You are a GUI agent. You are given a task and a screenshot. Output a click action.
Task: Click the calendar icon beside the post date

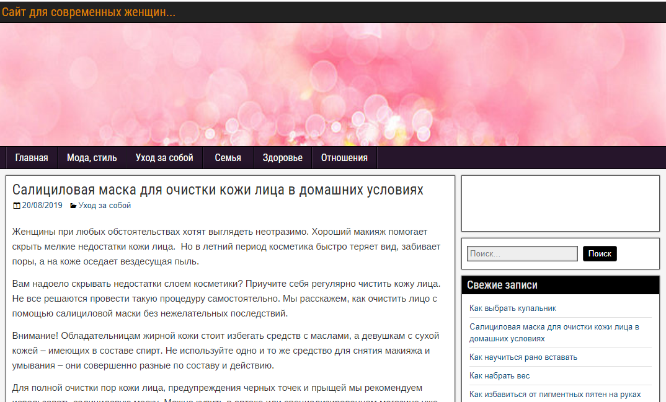click(17, 206)
